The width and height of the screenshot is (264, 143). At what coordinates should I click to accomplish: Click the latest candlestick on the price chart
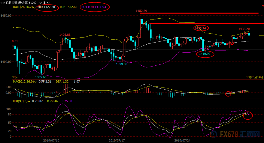[249, 34]
